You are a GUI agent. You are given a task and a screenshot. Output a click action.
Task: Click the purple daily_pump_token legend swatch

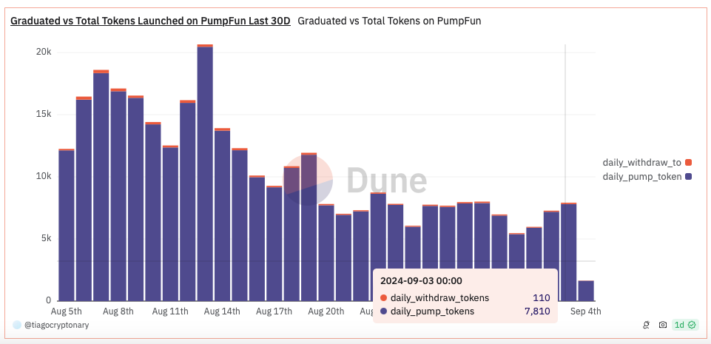click(x=688, y=176)
